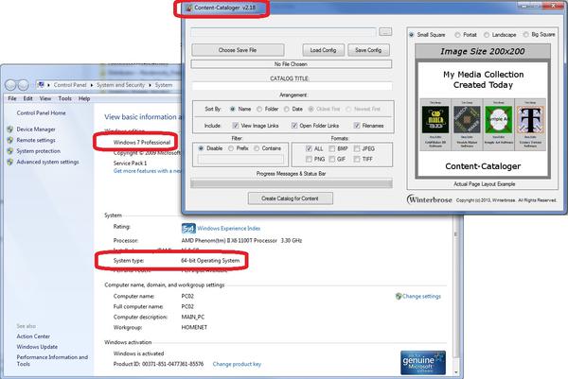568x379 pixels.
Task: Open the View menu in the System window
Action: (45, 98)
